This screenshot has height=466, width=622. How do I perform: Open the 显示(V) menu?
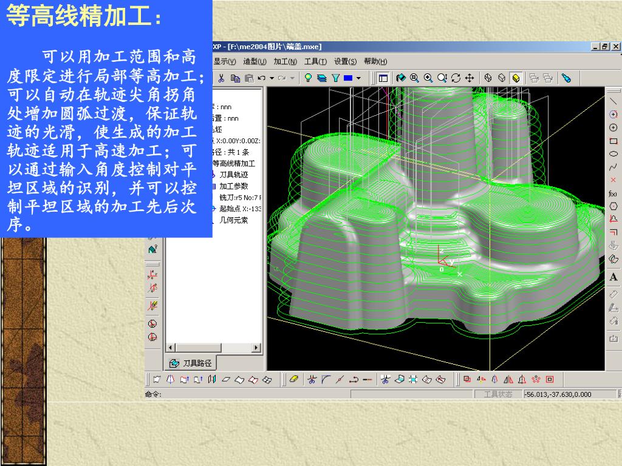225,61
